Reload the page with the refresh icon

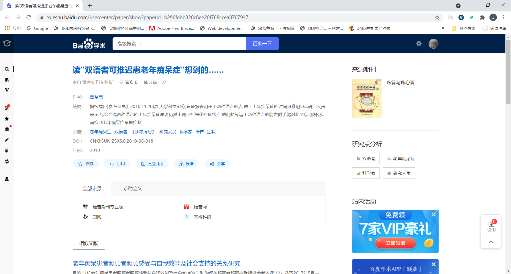pyautogui.click(x=29, y=17)
